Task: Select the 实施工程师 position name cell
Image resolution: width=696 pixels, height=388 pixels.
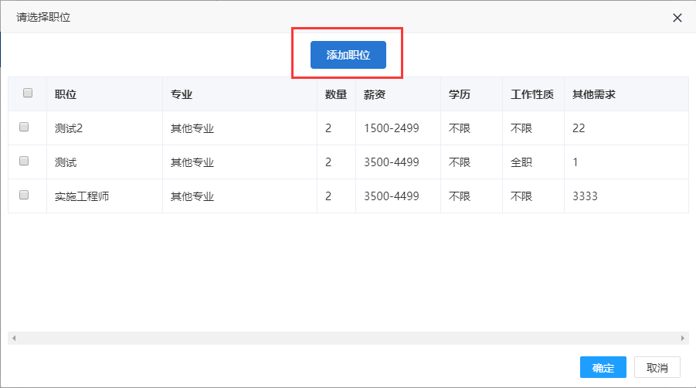Action: [82, 196]
